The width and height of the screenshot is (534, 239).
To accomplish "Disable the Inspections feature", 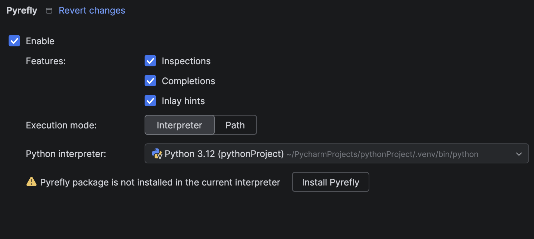I will [x=150, y=61].
